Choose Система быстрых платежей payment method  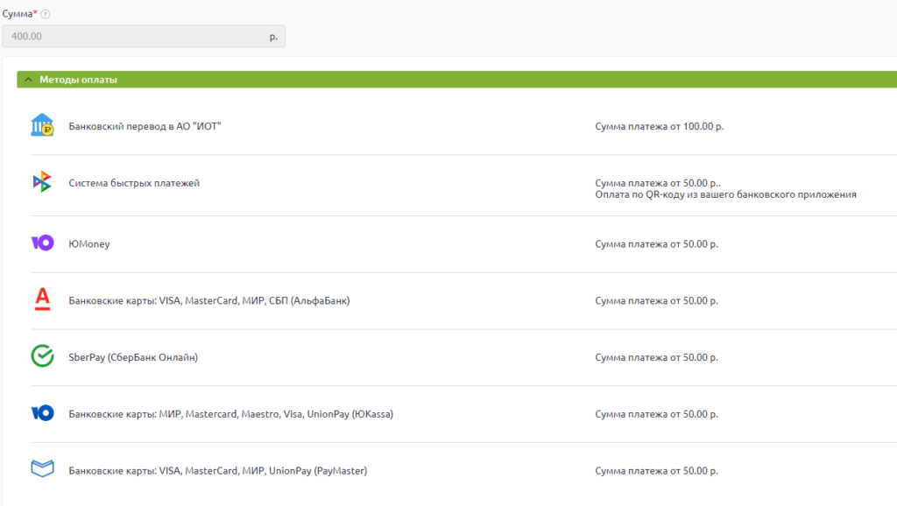[x=134, y=183]
